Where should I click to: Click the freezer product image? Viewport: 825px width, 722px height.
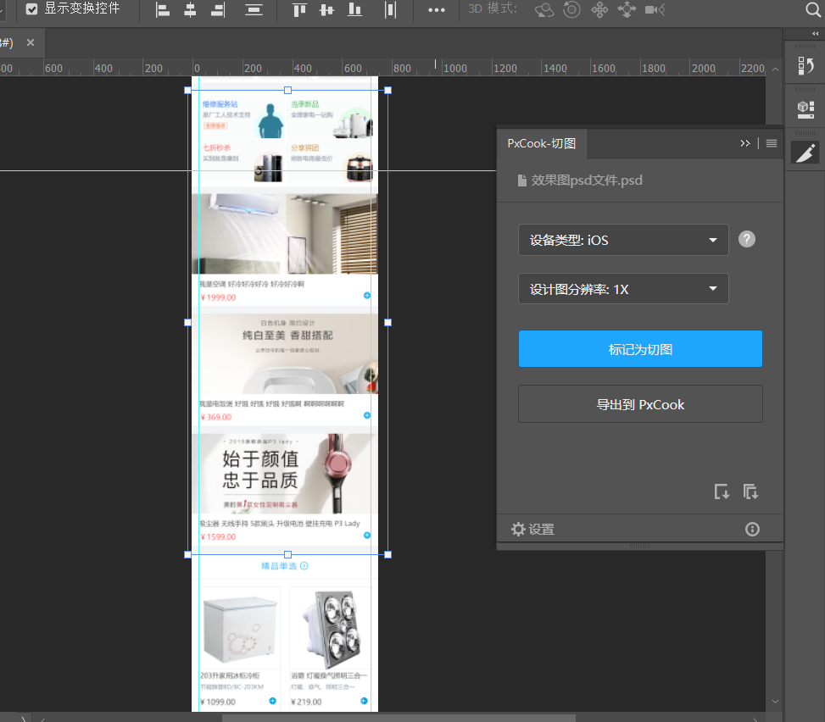pyautogui.click(x=239, y=629)
